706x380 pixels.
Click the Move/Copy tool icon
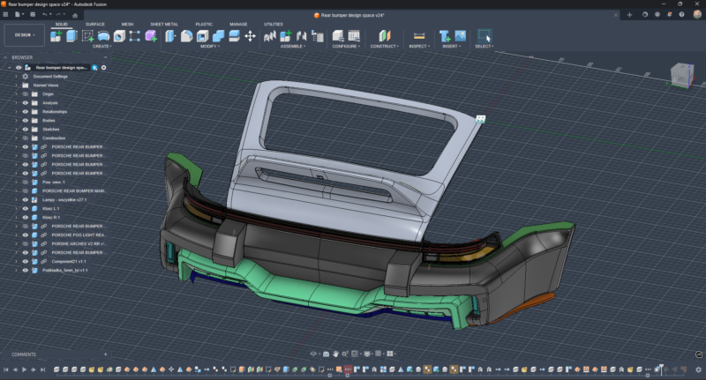click(250, 35)
